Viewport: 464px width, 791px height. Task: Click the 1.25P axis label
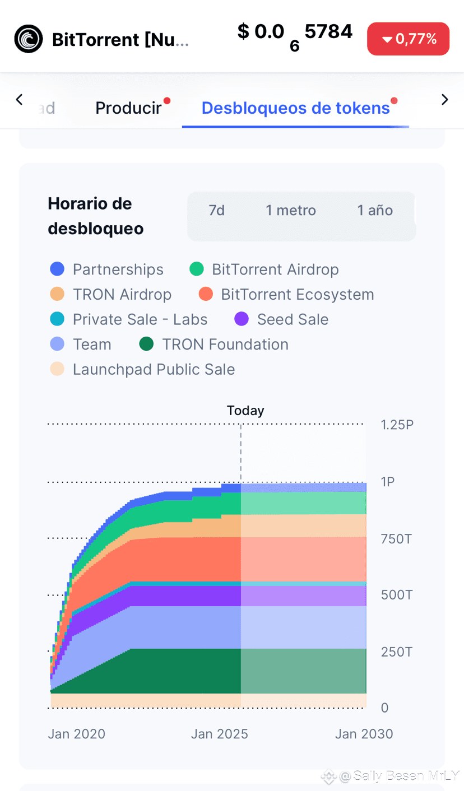tap(397, 425)
